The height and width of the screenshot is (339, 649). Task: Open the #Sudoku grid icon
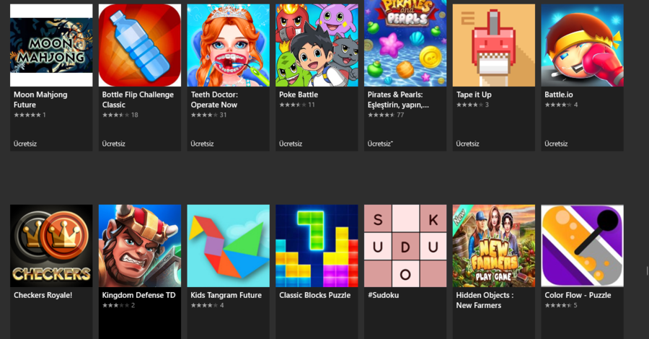pos(405,246)
